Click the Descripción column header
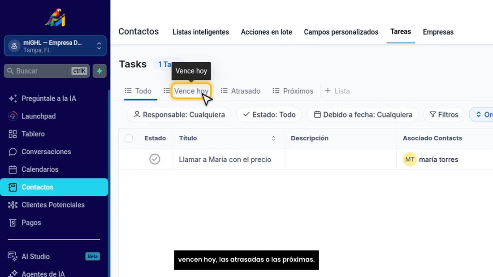 (309, 138)
